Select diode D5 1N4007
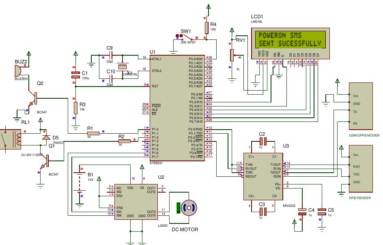Image resolution: width=383 pixels, height=245 pixels. click(x=46, y=137)
